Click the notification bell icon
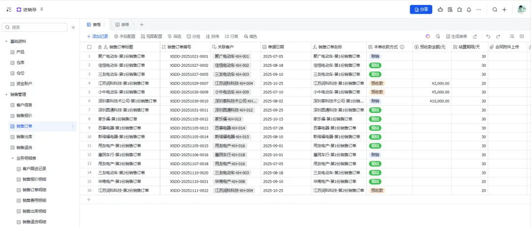The height and width of the screenshot is (227, 531). click(469, 10)
